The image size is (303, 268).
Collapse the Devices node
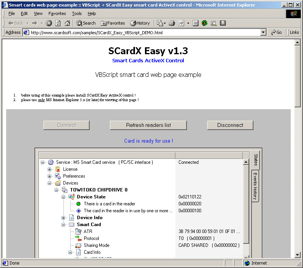pos(50,183)
